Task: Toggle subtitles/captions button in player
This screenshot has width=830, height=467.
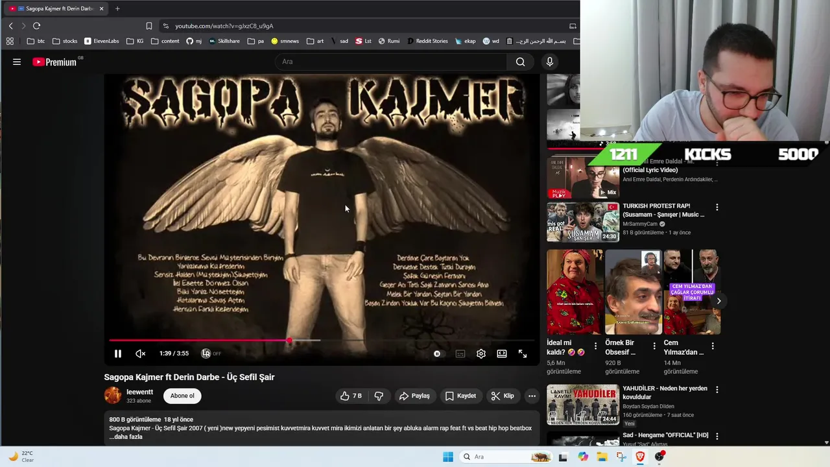Action: (x=460, y=353)
